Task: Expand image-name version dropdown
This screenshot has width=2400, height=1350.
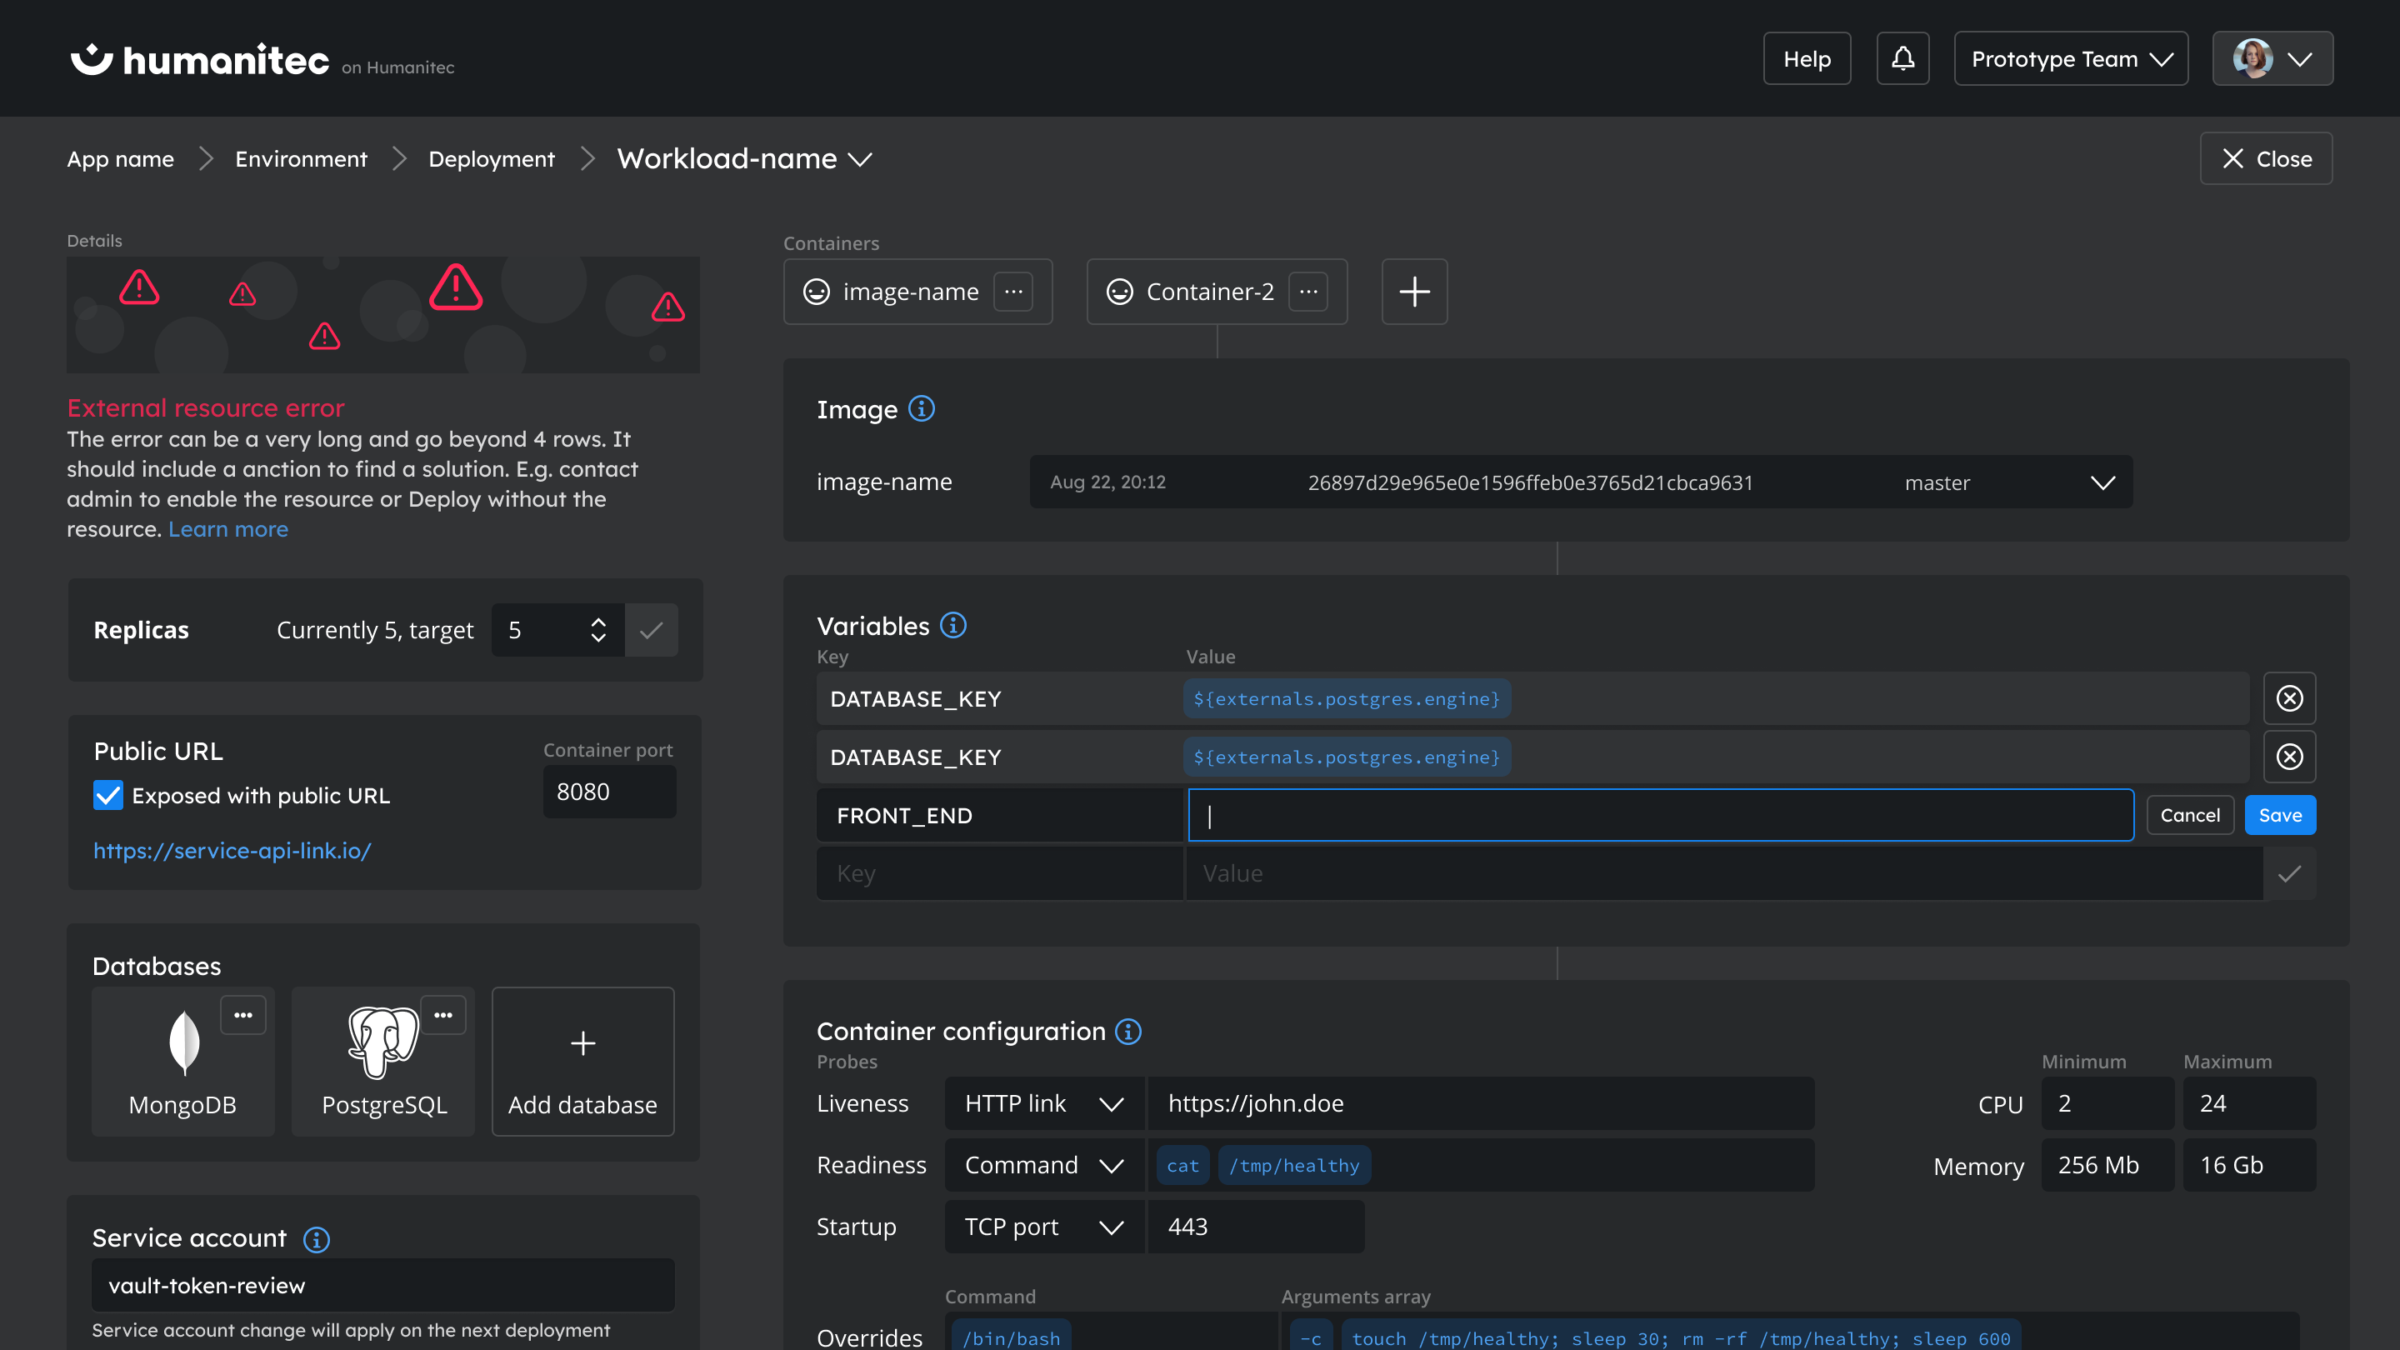Action: point(2102,482)
